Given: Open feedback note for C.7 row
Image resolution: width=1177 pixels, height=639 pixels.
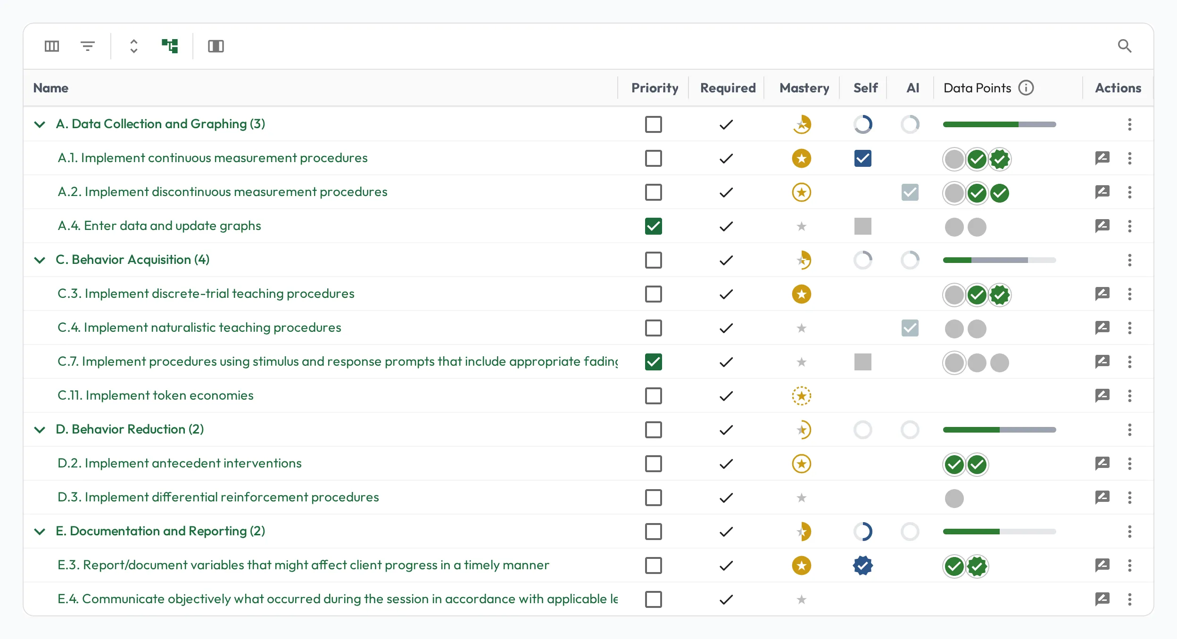Looking at the screenshot, I should tap(1102, 362).
